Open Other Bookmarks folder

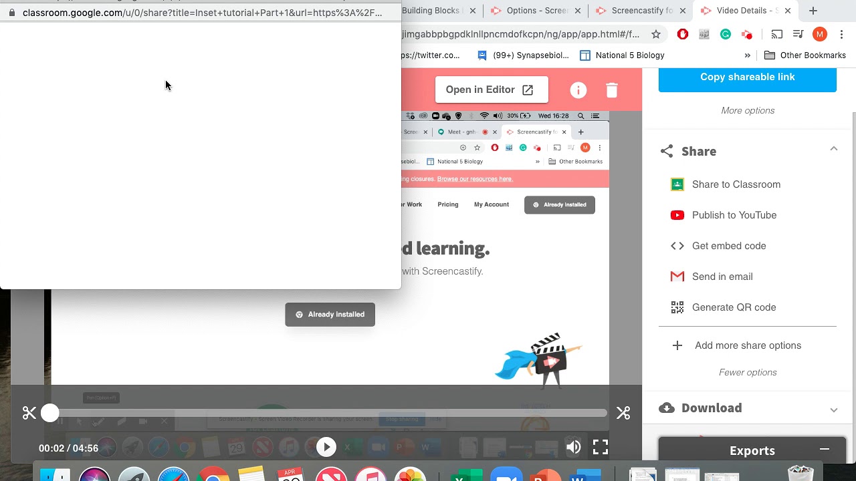(x=805, y=55)
